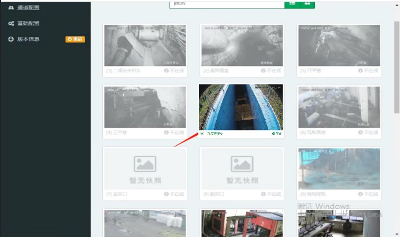
Task: Click the '[8] 副井口' channel label
Action: click(214, 194)
